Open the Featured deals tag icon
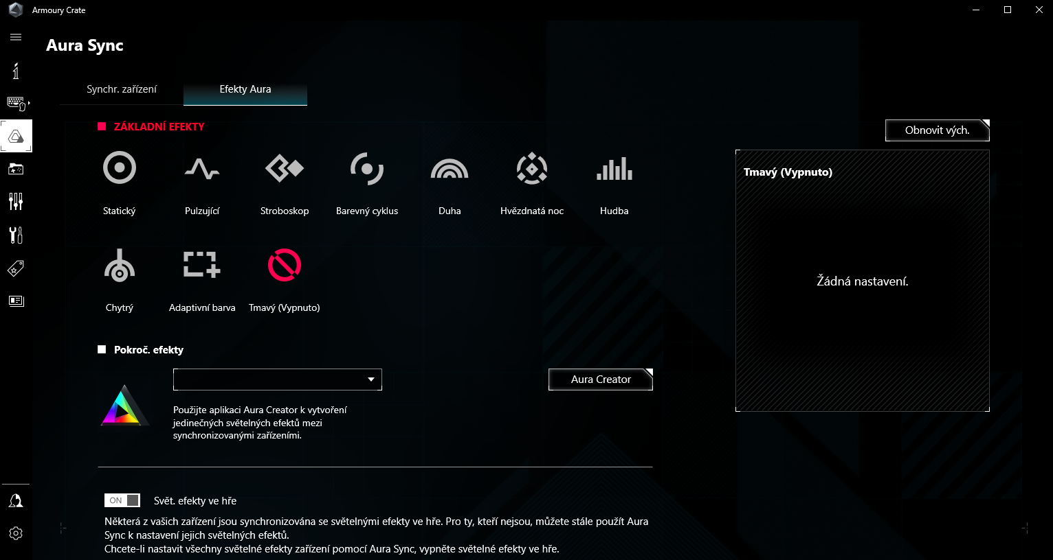The height and width of the screenshot is (560, 1053). pyautogui.click(x=16, y=268)
